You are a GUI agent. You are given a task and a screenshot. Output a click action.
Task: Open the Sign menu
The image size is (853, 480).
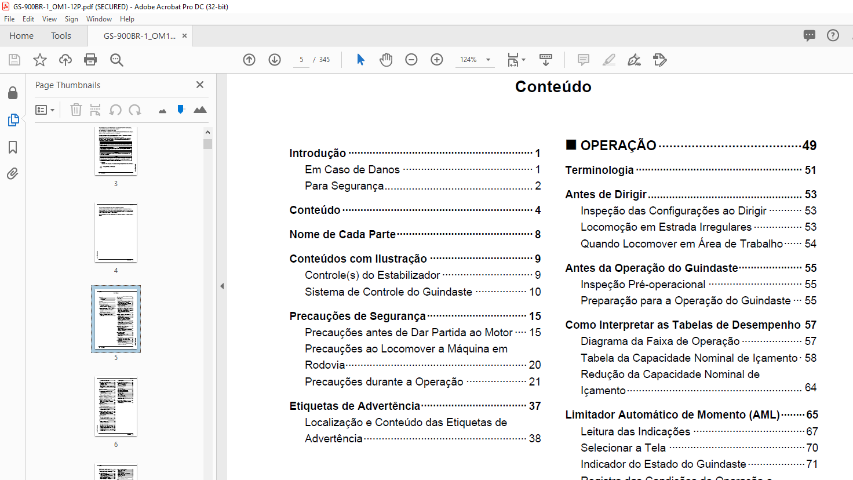click(71, 19)
